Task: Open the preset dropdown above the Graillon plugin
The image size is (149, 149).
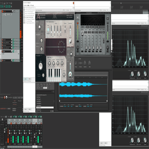Action: pyautogui.click(x=49, y=10)
